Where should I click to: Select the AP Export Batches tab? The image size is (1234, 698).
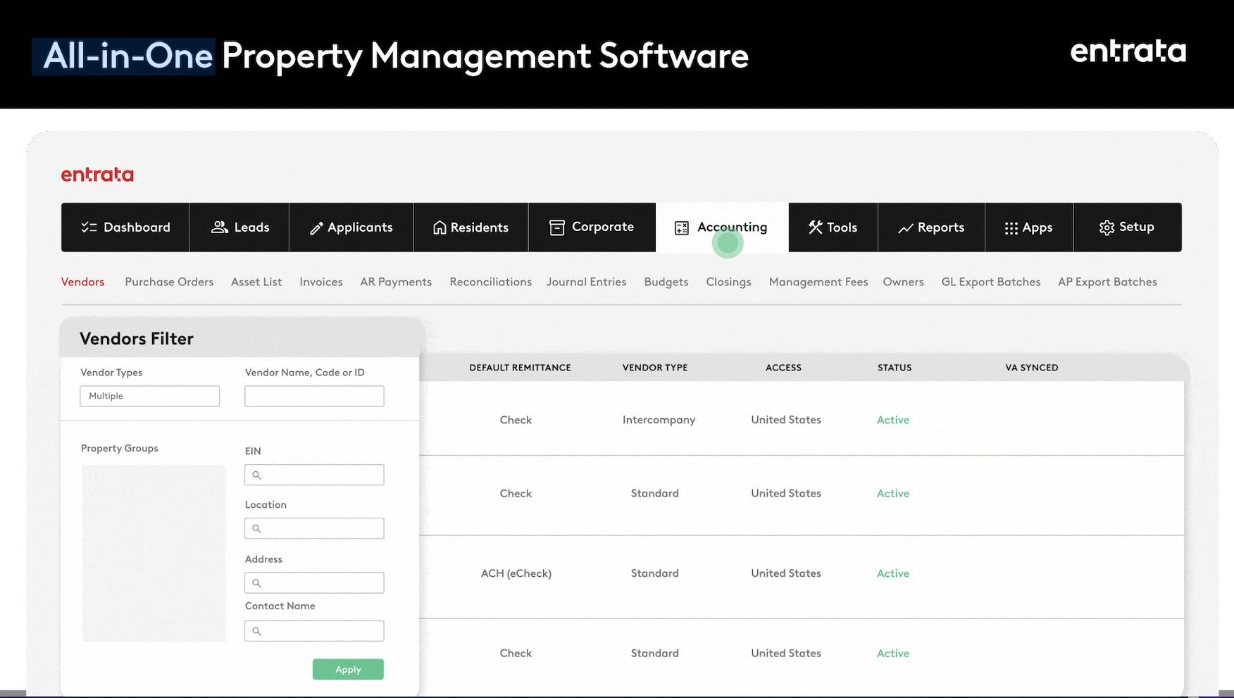coord(1107,281)
